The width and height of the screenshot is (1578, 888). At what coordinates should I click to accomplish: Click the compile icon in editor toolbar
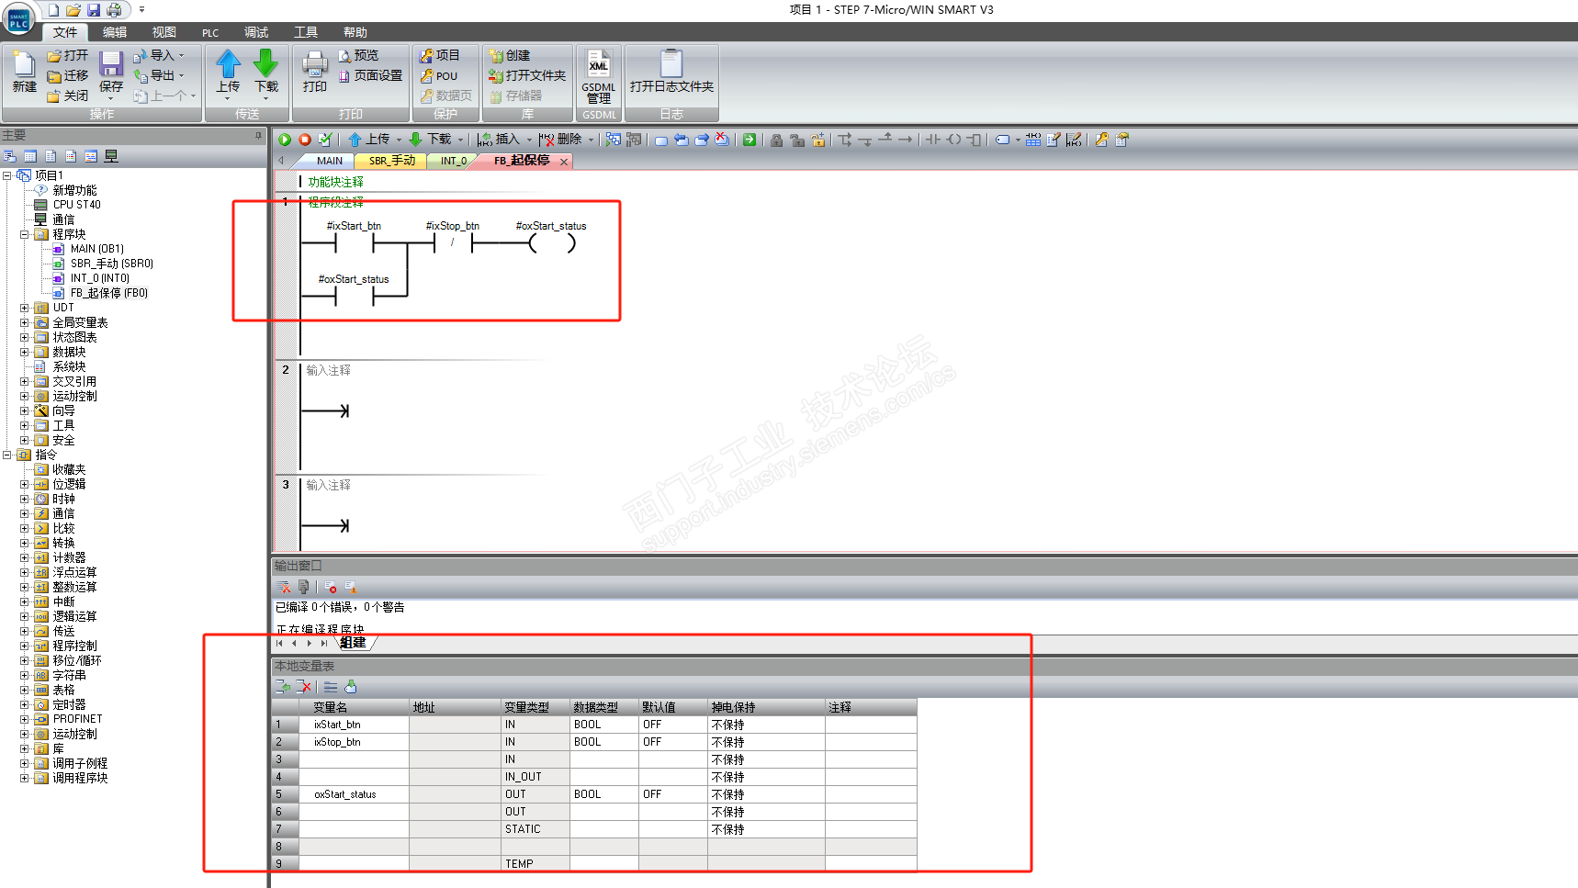click(325, 140)
